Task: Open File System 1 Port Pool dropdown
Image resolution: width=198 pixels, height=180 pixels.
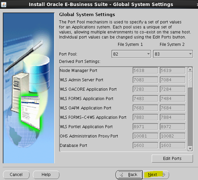Action: (131, 54)
